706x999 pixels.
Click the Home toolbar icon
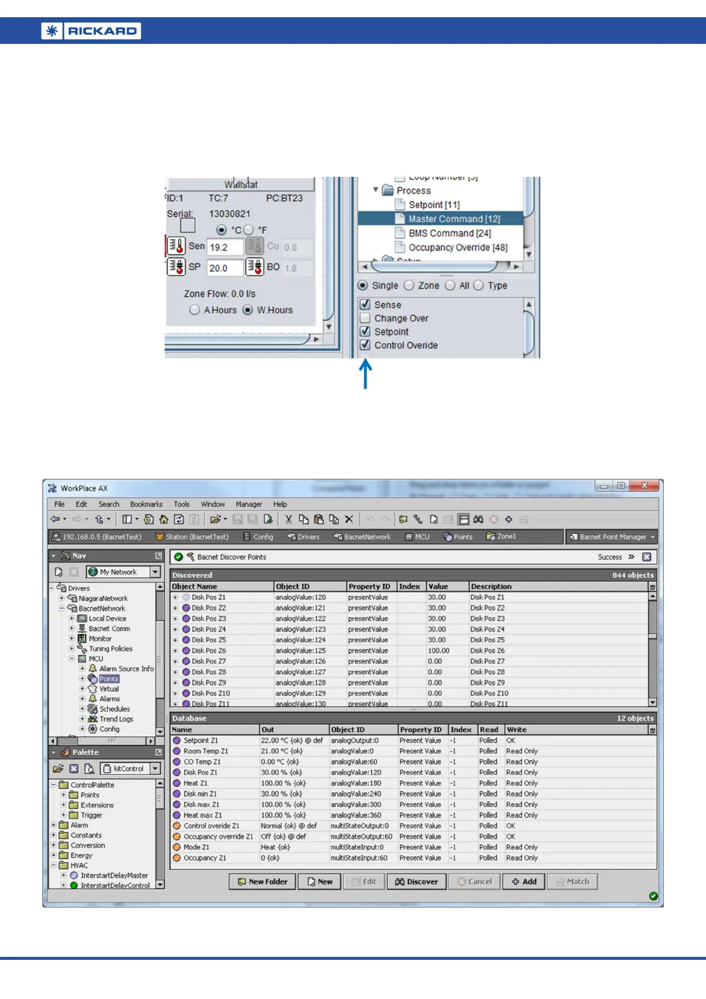pyautogui.click(x=164, y=519)
